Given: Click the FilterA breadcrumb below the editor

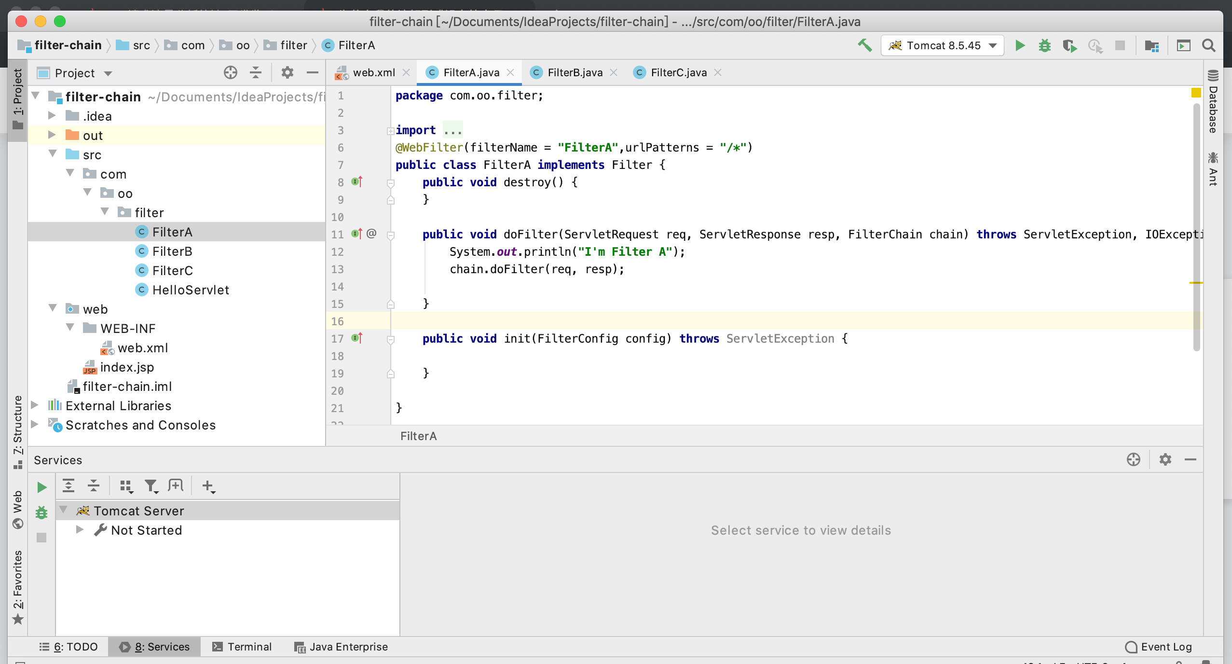Looking at the screenshot, I should pyautogui.click(x=419, y=436).
